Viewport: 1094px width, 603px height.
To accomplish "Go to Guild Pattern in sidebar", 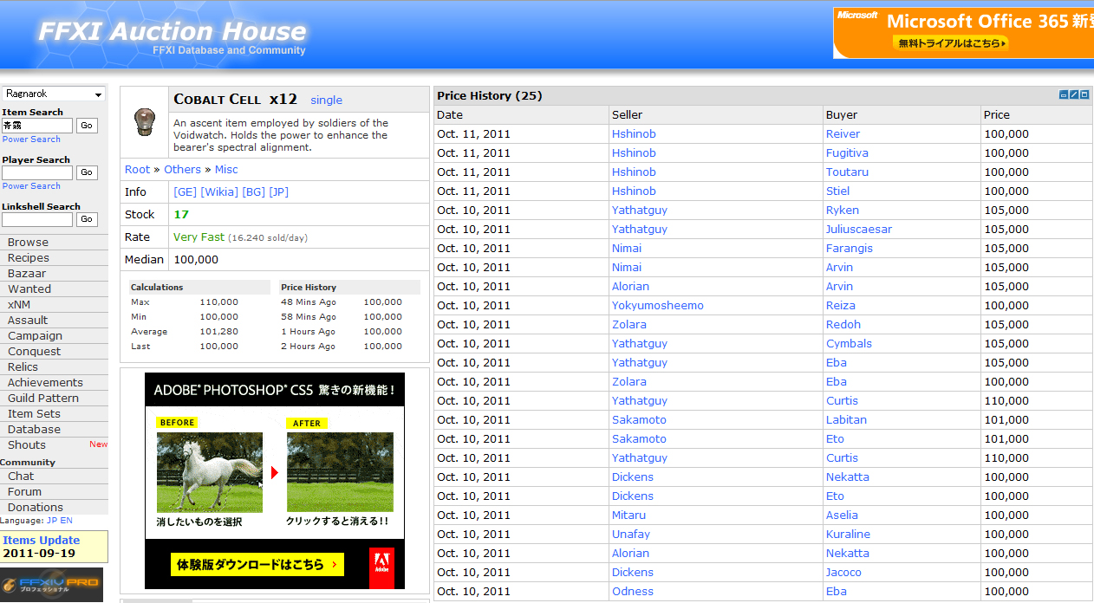I will pos(43,399).
